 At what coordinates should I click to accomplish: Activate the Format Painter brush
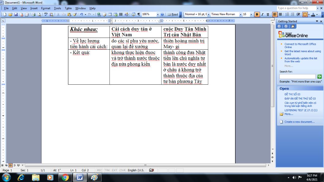pos(75,15)
